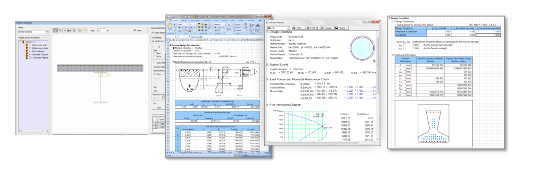
Task: Click the Percent Style icon in the Number group
Action: 220,28
